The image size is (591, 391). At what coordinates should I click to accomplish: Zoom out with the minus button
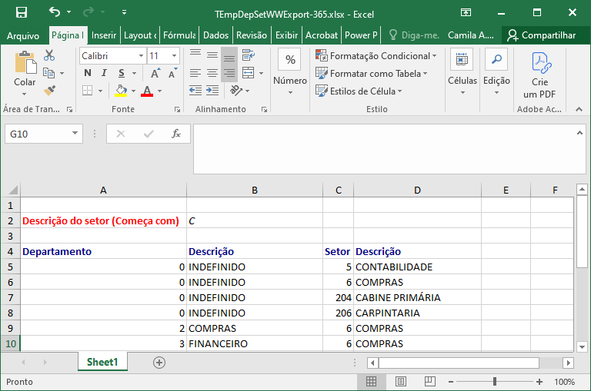(x=451, y=382)
